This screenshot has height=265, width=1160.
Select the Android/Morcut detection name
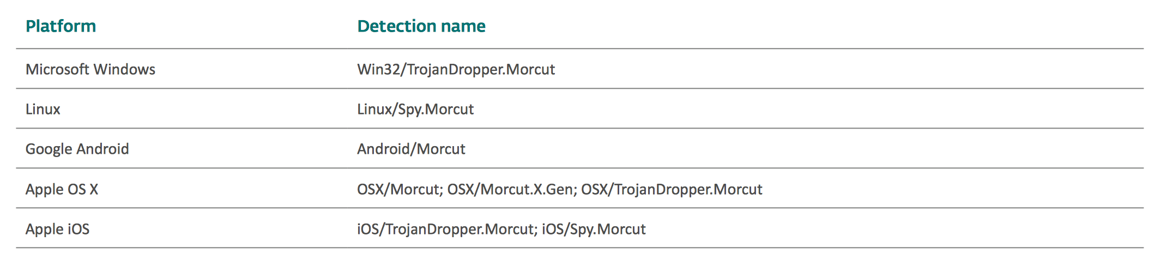411,149
